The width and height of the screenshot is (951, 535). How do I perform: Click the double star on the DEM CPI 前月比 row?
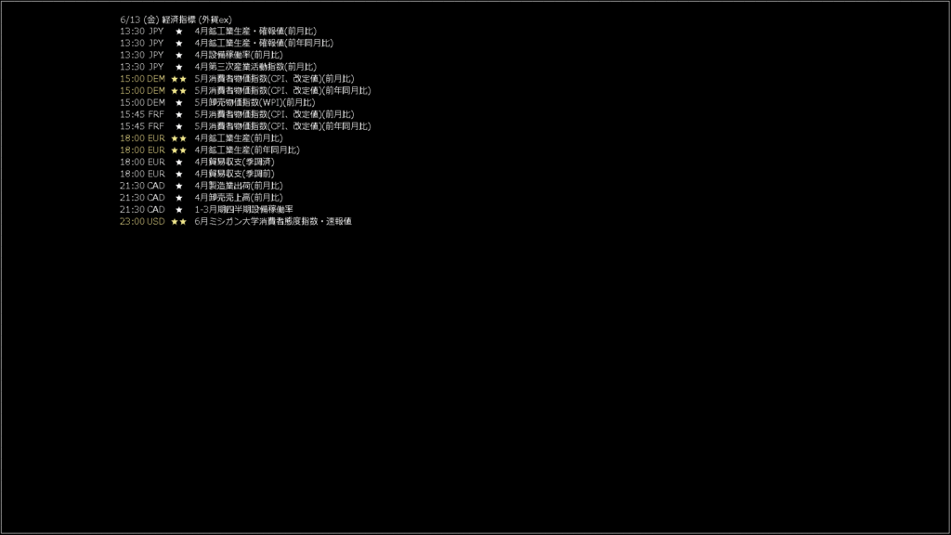pyautogui.click(x=179, y=79)
